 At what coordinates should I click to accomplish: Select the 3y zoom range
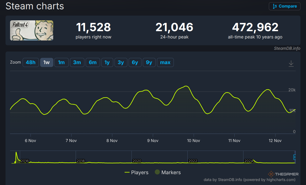121,62
